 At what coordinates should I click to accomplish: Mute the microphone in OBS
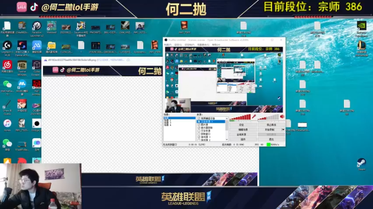pyautogui.click(x=254, y=117)
